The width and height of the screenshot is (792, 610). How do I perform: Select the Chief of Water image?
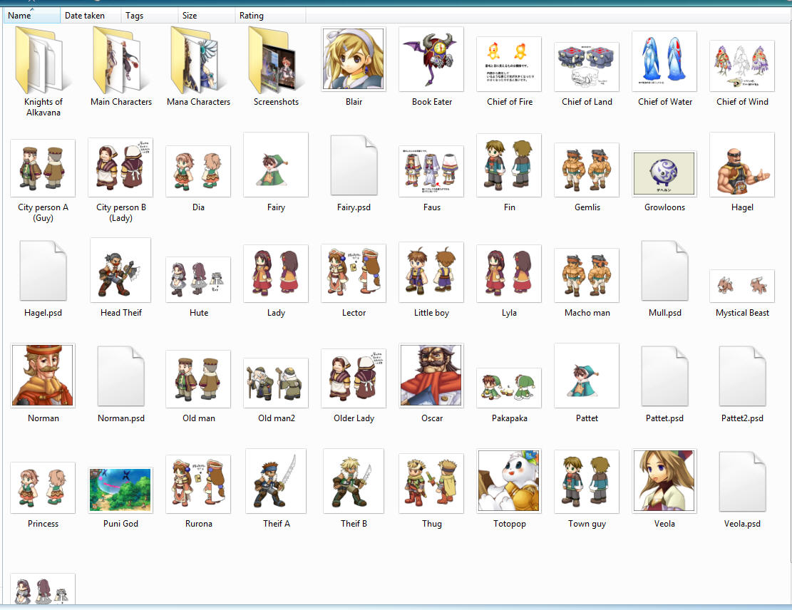pyautogui.click(x=664, y=61)
